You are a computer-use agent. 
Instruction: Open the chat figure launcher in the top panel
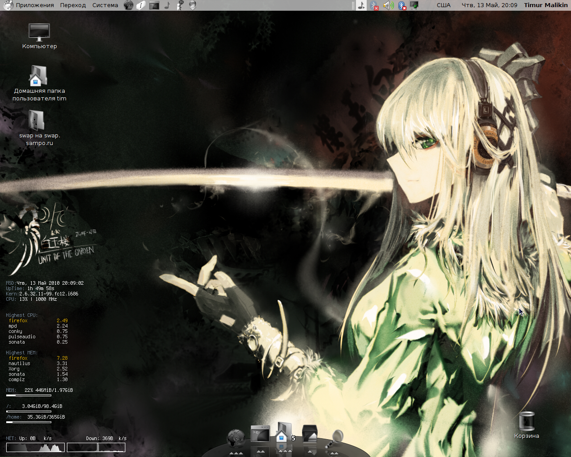point(180,5)
